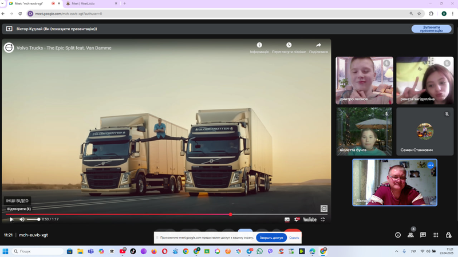Toggle YouTube subtitles on the video
The height and width of the screenshot is (257, 458).
click(x=287, y=220)
